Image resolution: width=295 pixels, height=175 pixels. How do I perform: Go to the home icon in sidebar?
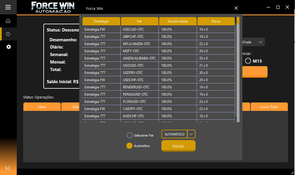pos(8,21)
